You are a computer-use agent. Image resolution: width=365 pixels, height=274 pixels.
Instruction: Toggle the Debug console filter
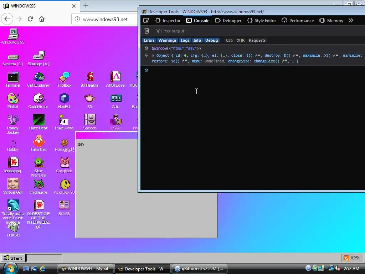[211, 40]
